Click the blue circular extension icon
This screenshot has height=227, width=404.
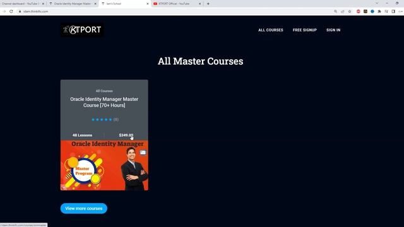[372, 11]
